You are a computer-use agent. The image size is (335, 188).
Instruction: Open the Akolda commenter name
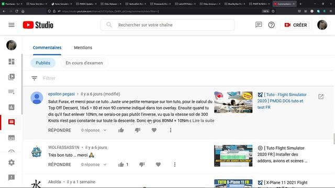click(x=54, y=182)
